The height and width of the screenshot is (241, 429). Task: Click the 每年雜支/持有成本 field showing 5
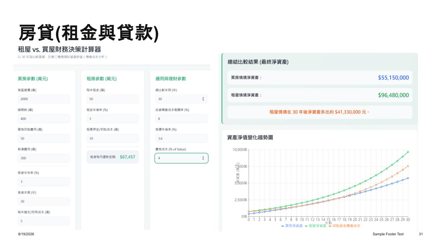coord(44,221)
